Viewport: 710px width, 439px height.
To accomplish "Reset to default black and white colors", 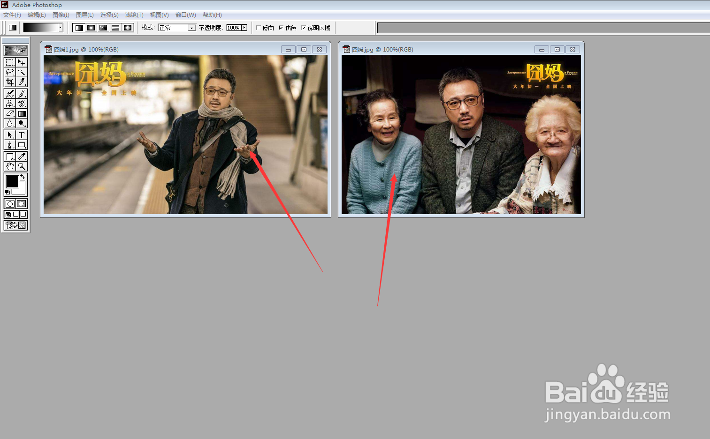I will [x=7, y=192].
